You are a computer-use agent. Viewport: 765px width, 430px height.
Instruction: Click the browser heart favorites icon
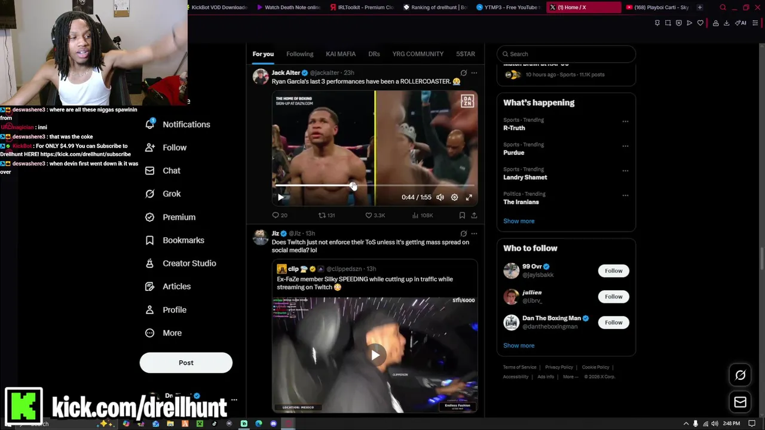tap(700, 23)
